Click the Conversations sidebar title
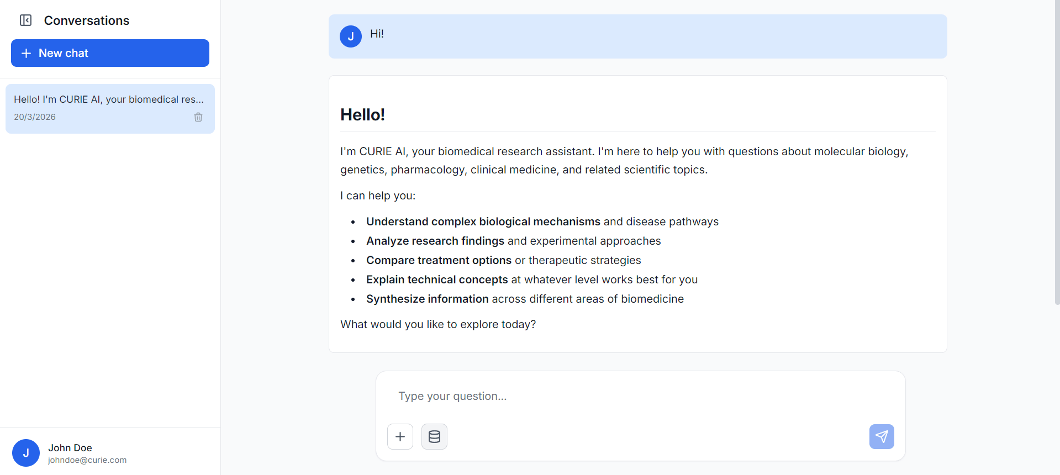Viewport: 1060px width, 475px height. (x=87, y=20)
